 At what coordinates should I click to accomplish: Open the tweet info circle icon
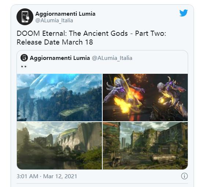click(184, 176)
